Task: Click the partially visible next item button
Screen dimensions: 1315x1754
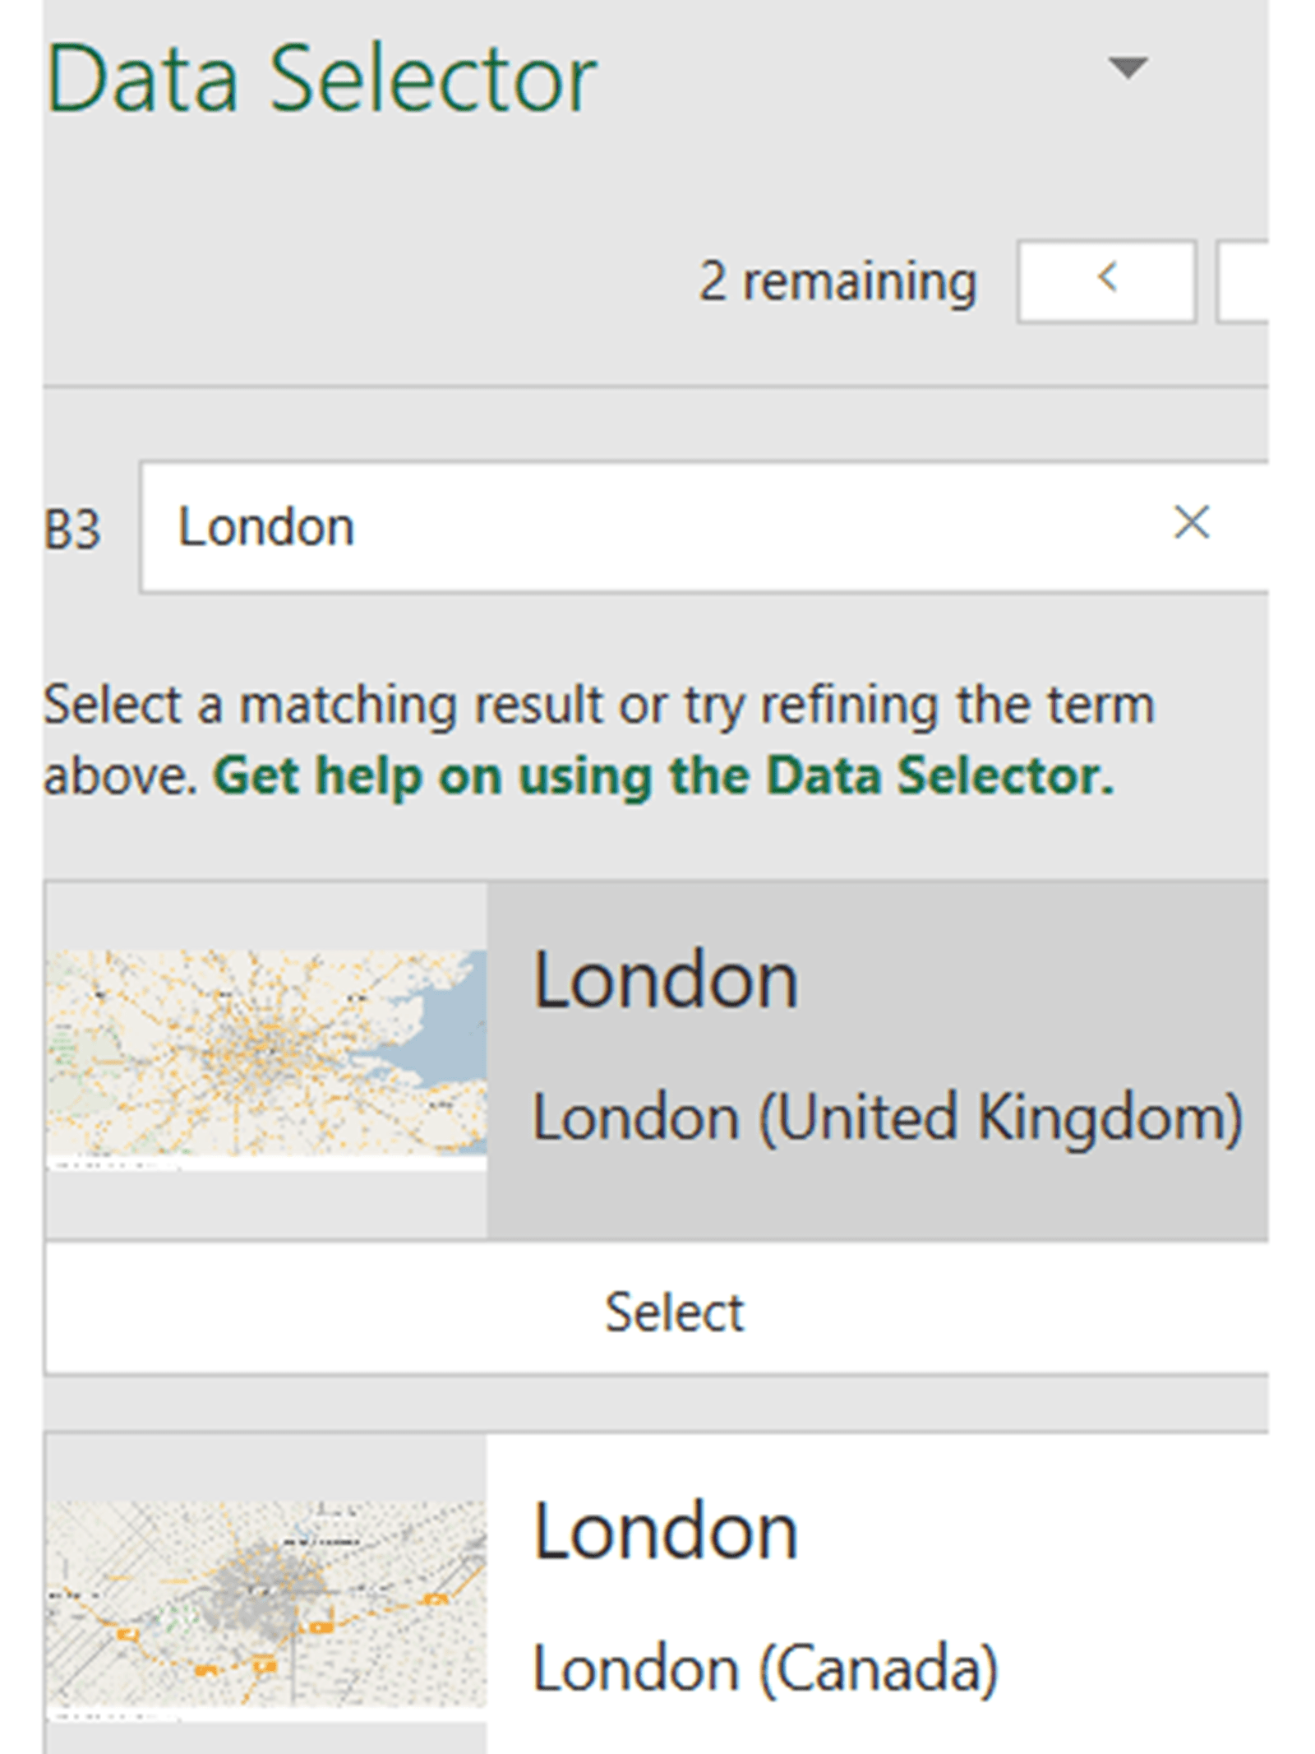Action: point(1243,281)
